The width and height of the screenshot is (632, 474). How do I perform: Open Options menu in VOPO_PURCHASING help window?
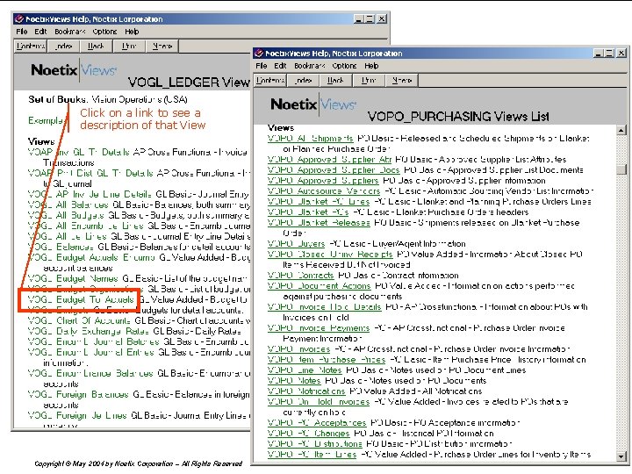[x=344, y=66]
